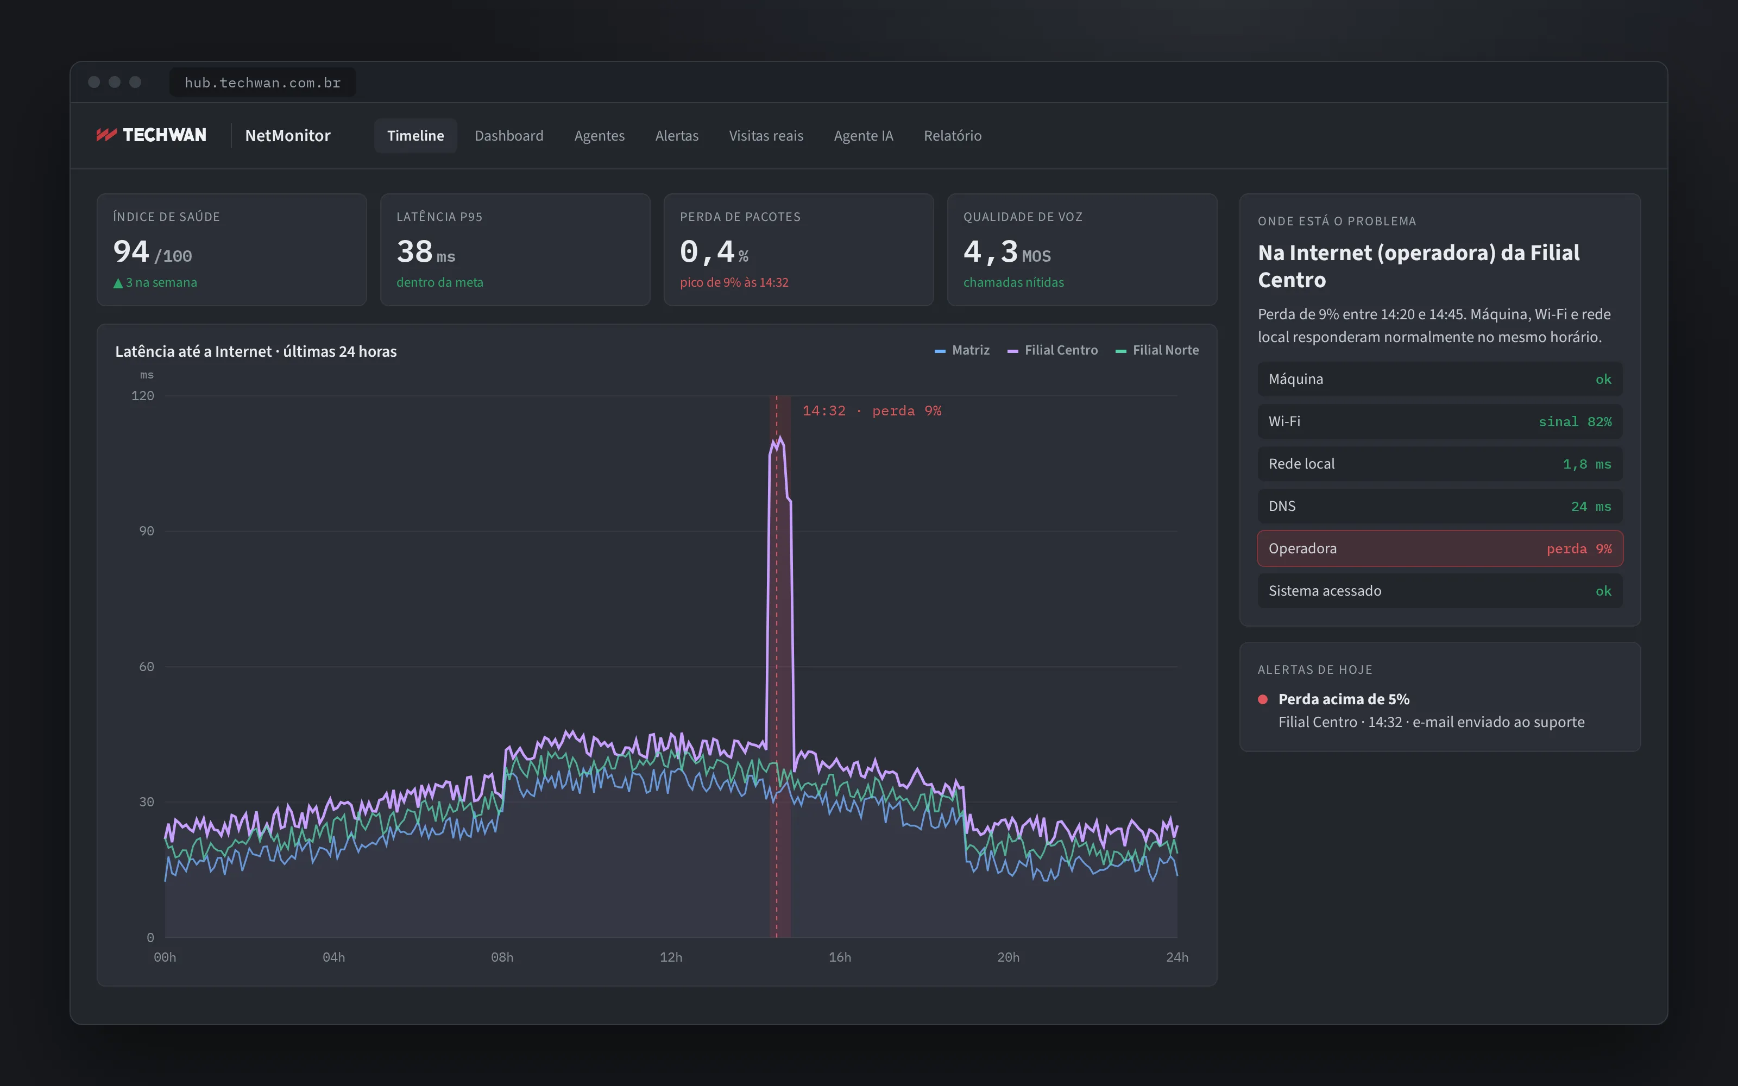Open the Perda de Pacotes card

798,249
